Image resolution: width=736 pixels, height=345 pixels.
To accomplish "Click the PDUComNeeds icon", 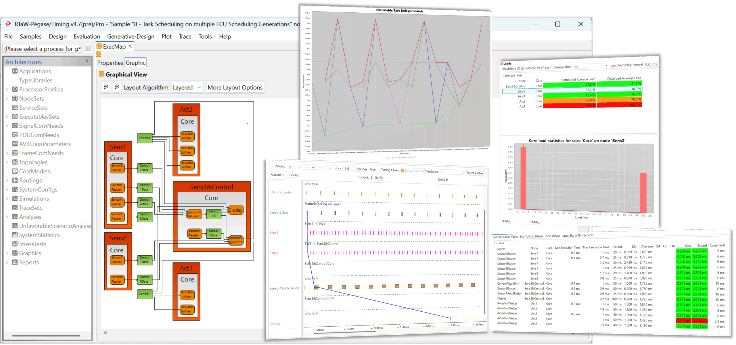I will (15, 135).
